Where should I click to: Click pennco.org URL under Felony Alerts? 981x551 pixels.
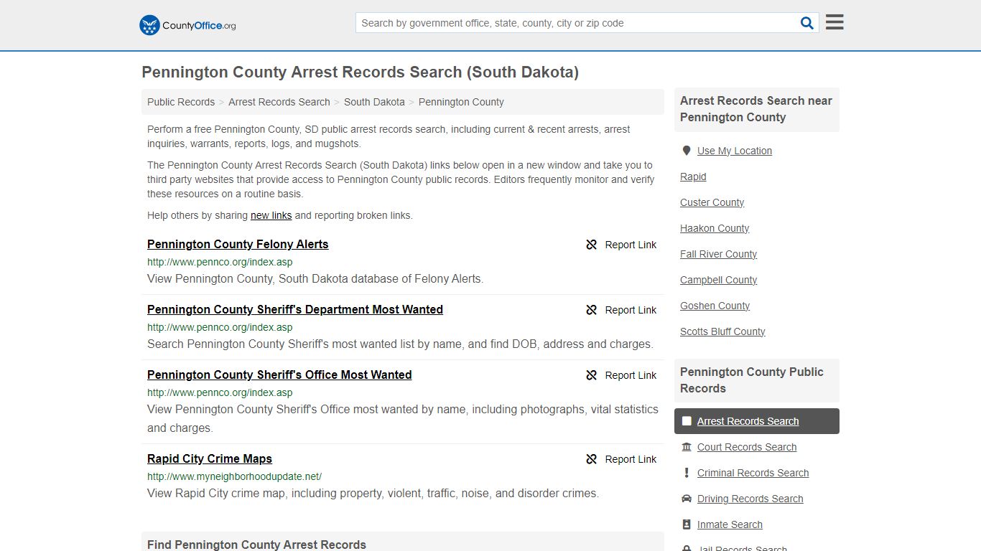pos(220,262)
